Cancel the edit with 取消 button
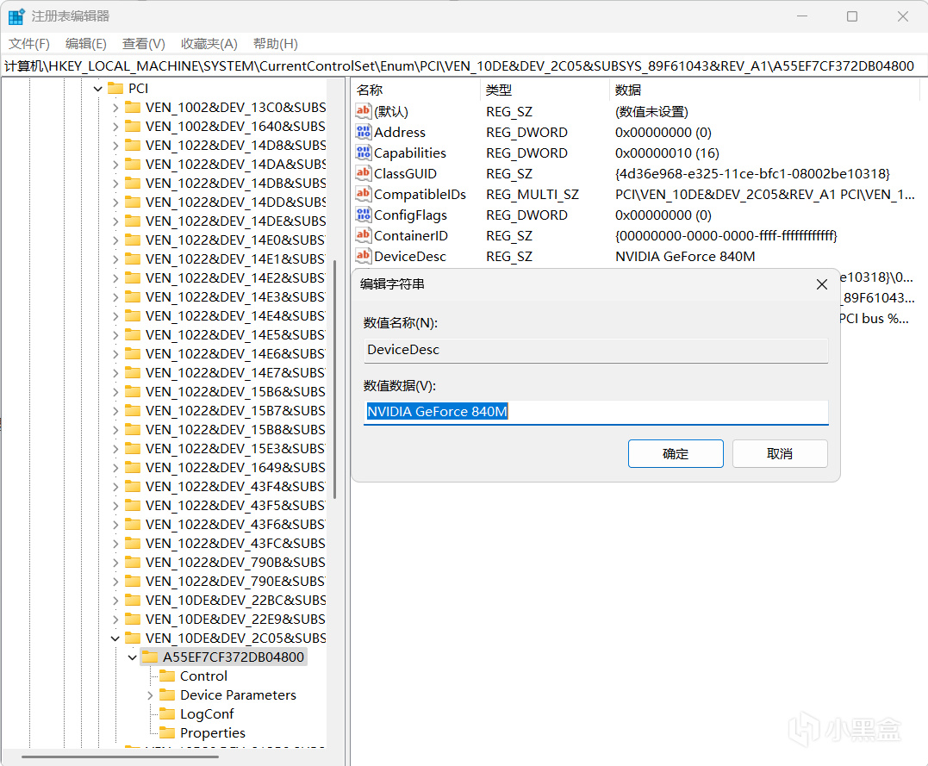Image resolution: width=928 pixels, height=766 pixels. (x=780, y=453)
